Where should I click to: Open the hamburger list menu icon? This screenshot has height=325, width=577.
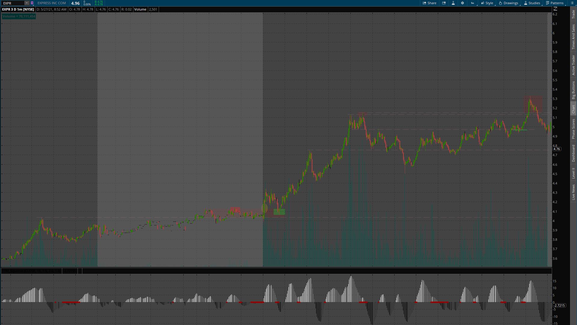coord(572,3)
